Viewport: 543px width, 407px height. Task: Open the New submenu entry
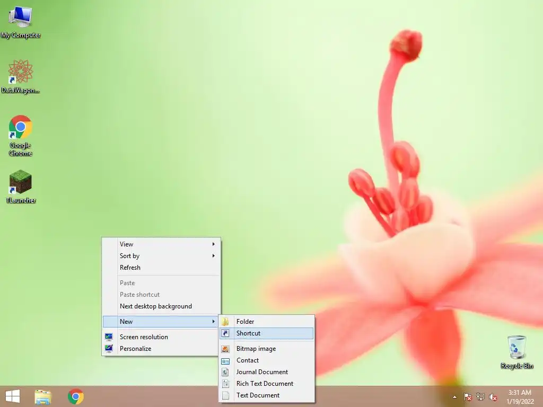(160, 322)
